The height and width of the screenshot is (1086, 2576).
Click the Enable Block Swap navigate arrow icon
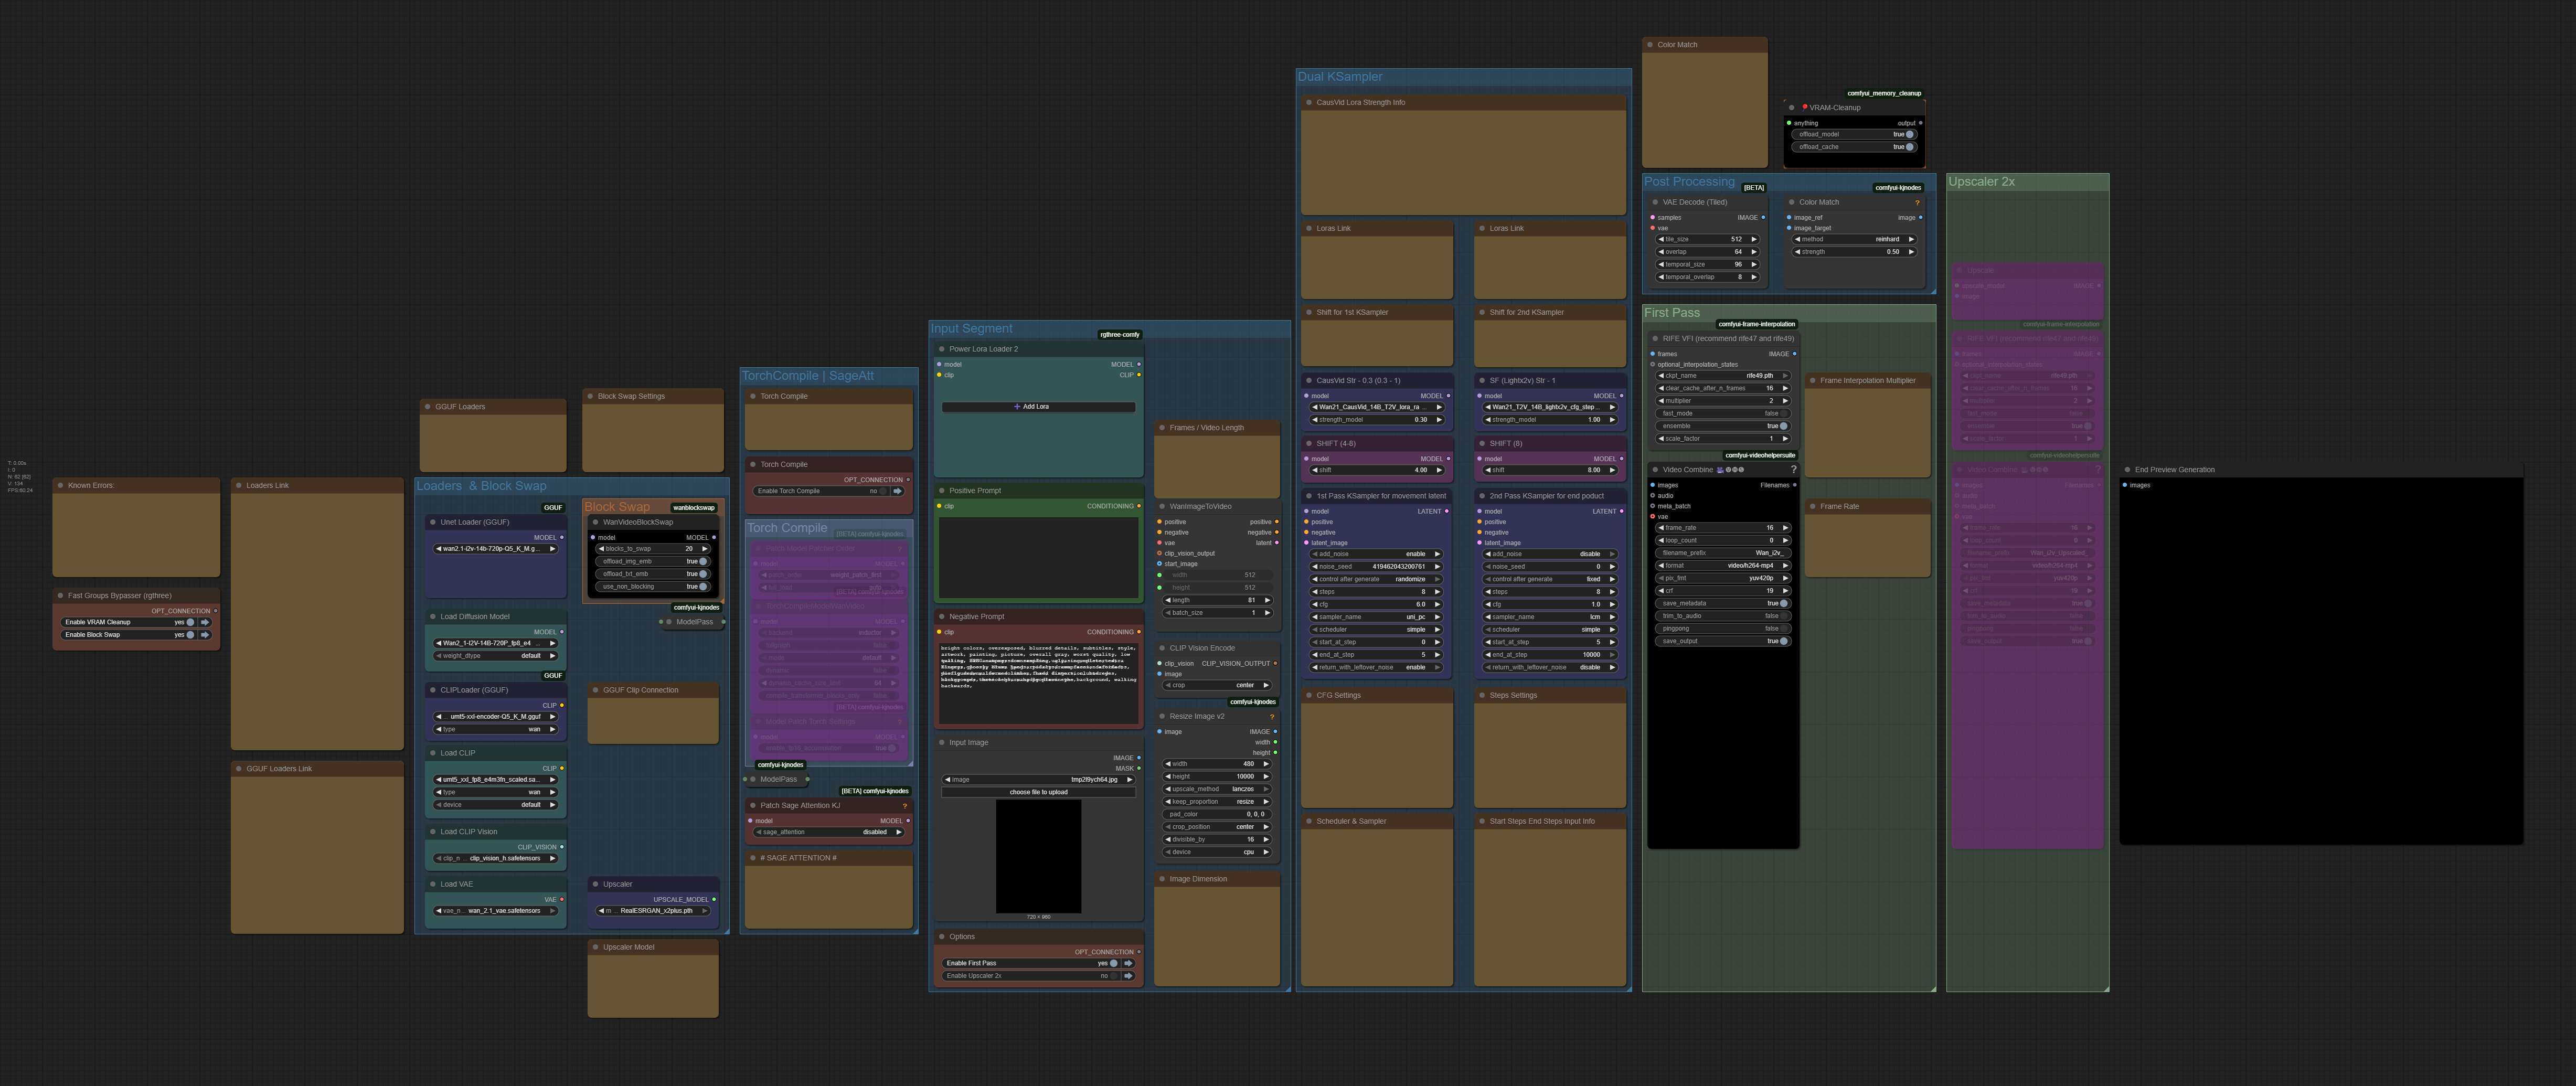point(205,635)
